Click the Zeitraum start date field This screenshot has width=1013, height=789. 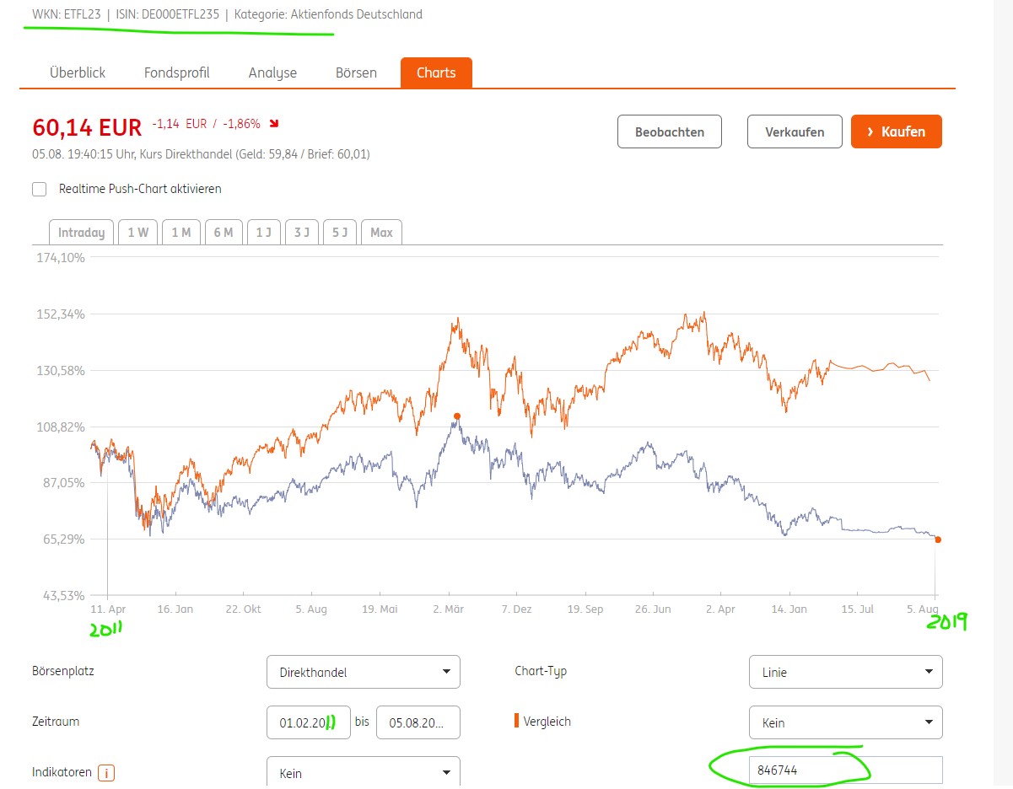tap(308, 722)
